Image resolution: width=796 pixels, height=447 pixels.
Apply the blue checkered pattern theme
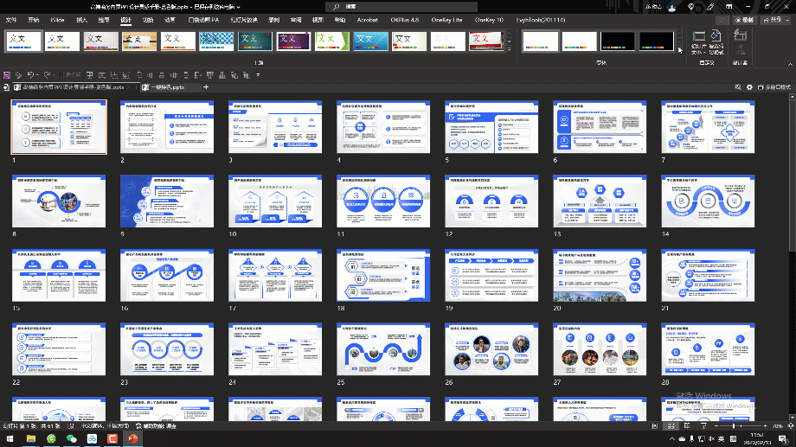216,42
